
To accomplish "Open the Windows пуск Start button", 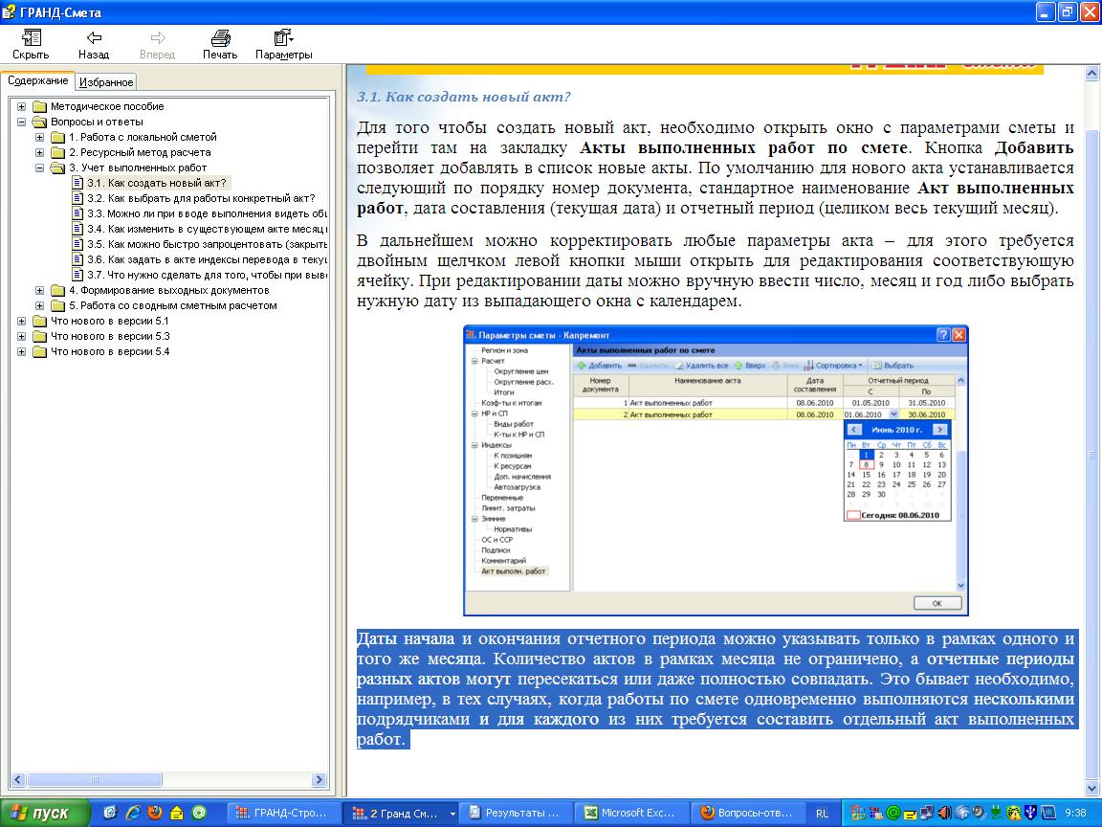I will click(45, 813).
